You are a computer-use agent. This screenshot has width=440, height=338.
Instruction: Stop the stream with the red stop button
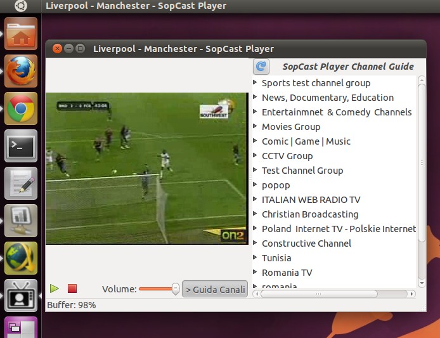click(72, 289)
